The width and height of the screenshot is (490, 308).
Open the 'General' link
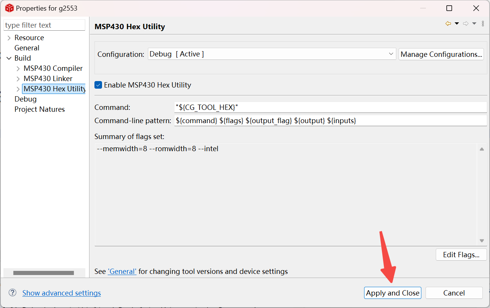point(122,271)
